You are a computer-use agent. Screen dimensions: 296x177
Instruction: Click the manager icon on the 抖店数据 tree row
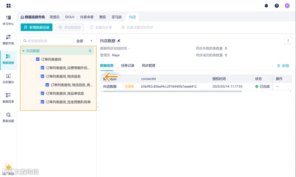coord(90,51)
